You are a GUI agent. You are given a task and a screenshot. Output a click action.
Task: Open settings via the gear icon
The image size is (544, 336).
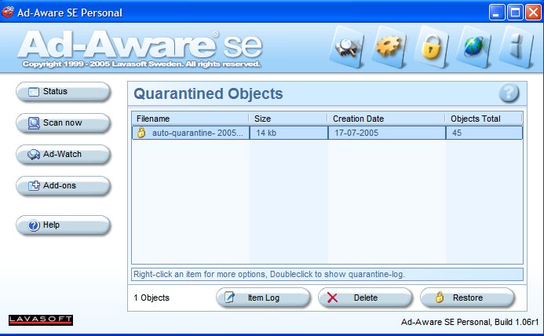click(x=389, y=47)
